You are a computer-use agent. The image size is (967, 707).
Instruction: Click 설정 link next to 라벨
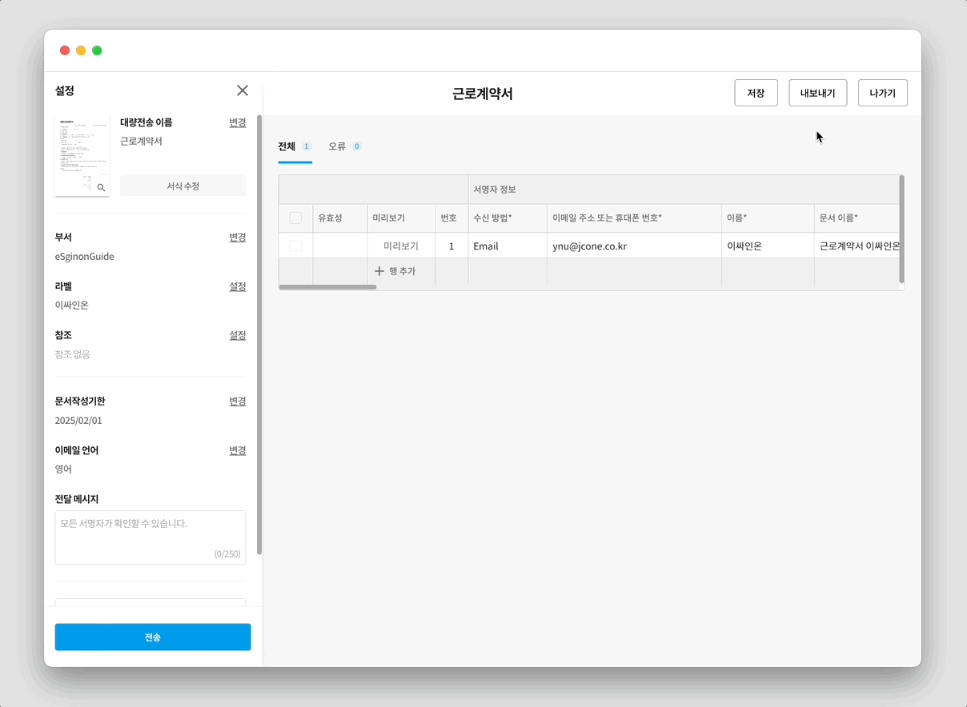pyautogui.click(x=238, y=286)
